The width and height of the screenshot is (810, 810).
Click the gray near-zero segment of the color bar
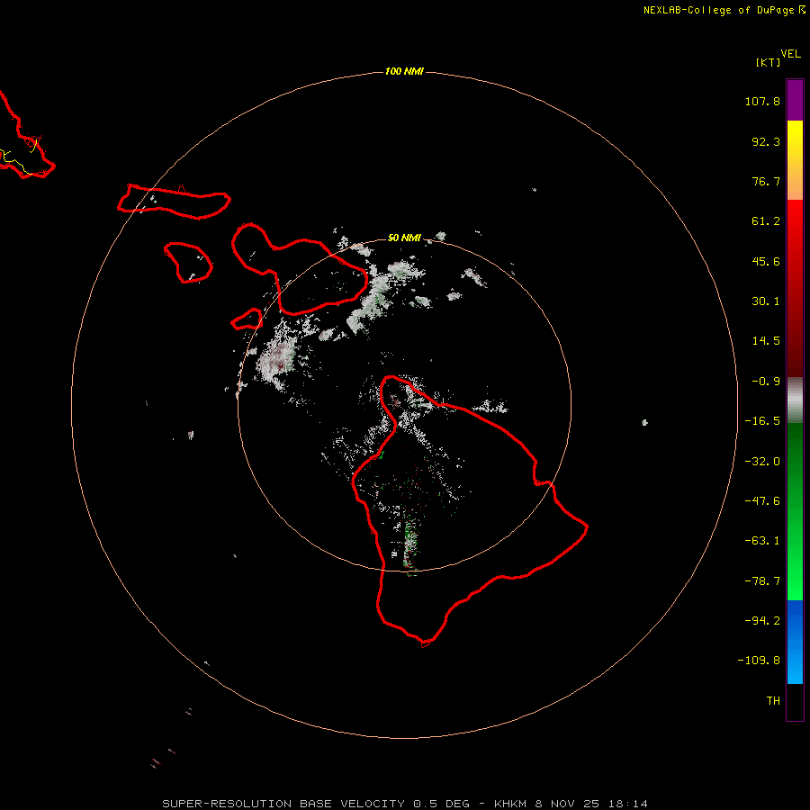(x=795, y=400)
